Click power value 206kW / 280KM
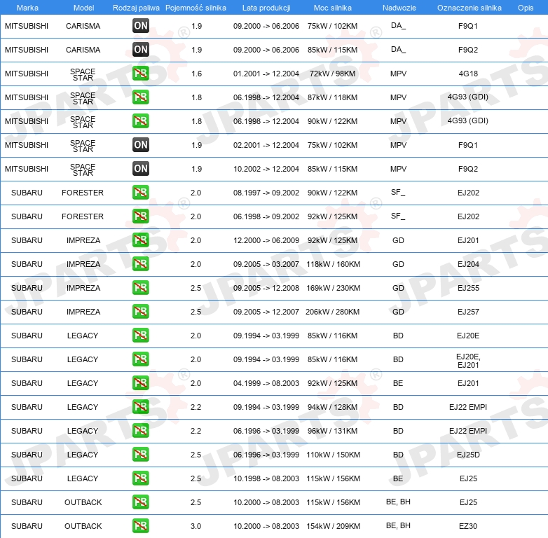The image size is (548, 538). tap(332, 312)
